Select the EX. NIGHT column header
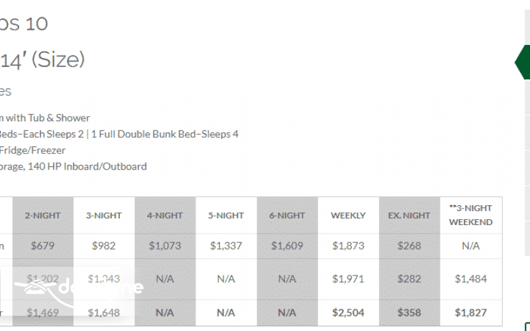The width and height of the screenshot is (530, 331). [x=409, y=216]
